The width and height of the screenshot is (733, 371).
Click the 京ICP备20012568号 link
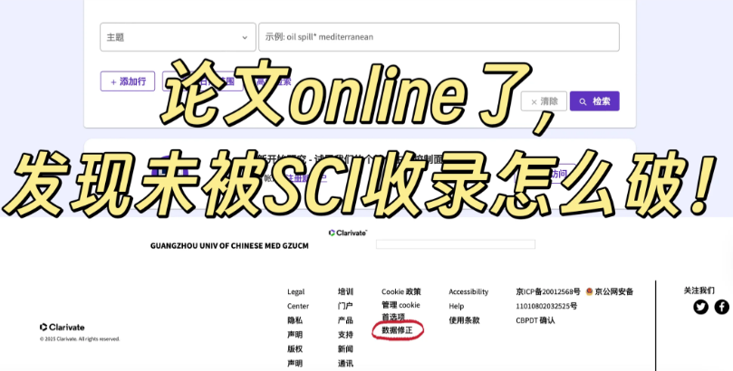pyautogui.click(x=548, y=291)
